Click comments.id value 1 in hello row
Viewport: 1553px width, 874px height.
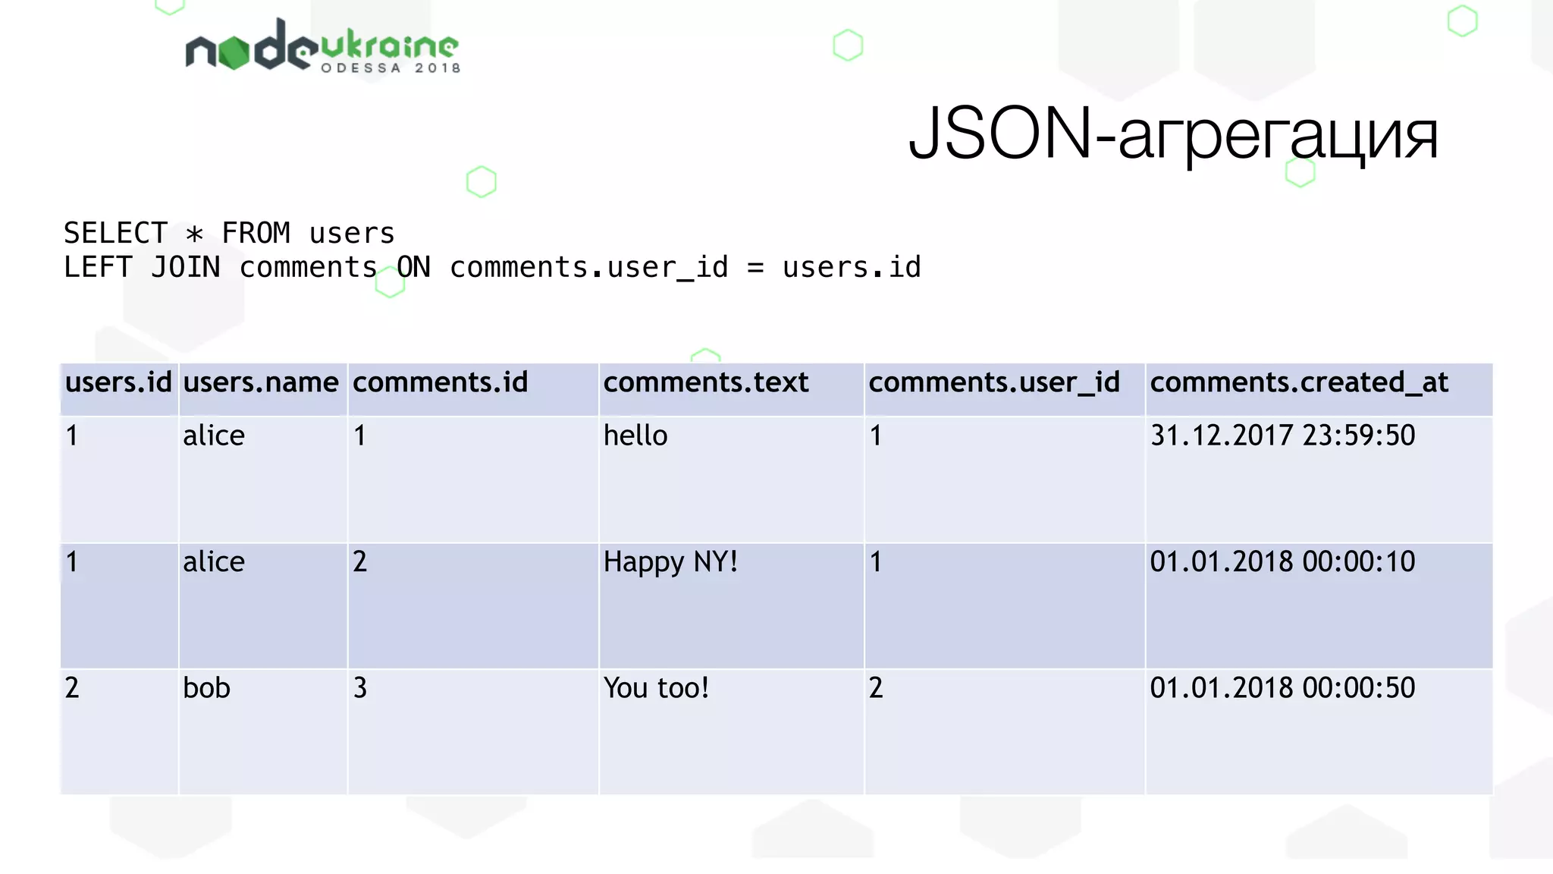473,479
